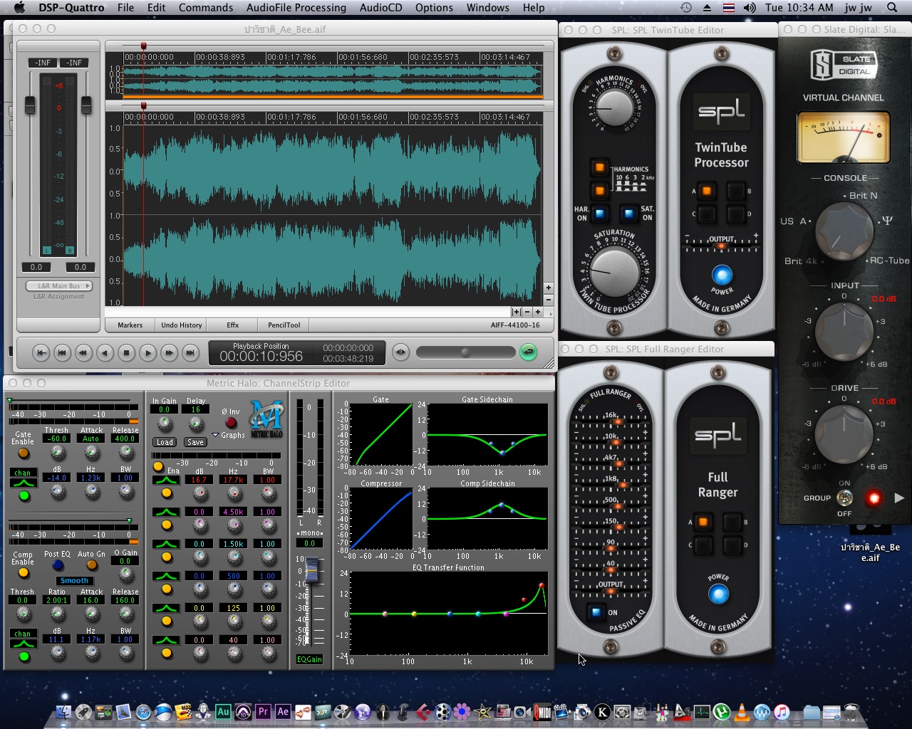Click the go-to-end transport button
The width and height of the screenshot is (912, 729).
pyautogui.click(x=190, y=352)
